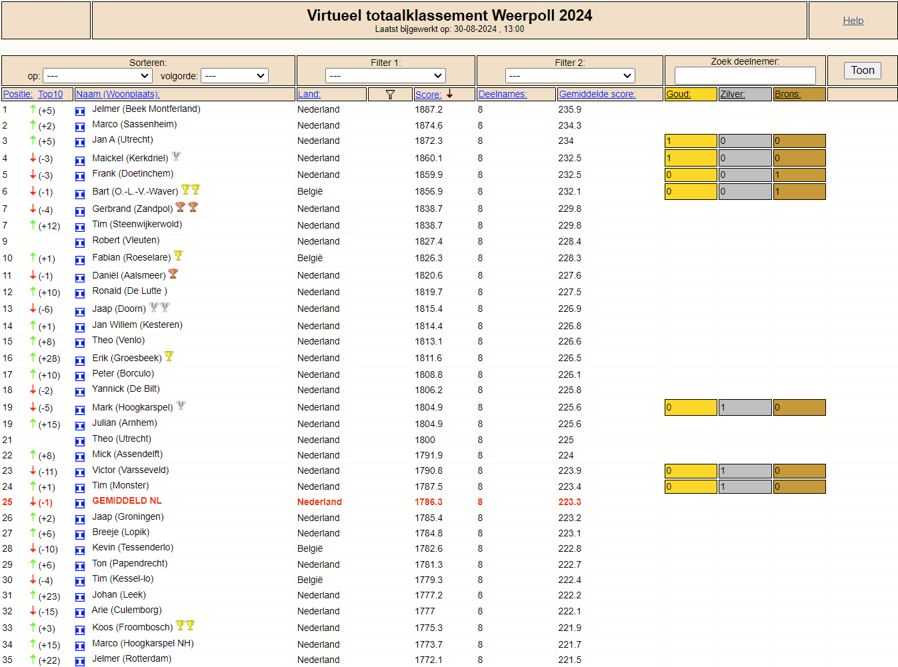The image size is (898, 667).
Task: Click the Top10 header link
Action: [51, 94]
